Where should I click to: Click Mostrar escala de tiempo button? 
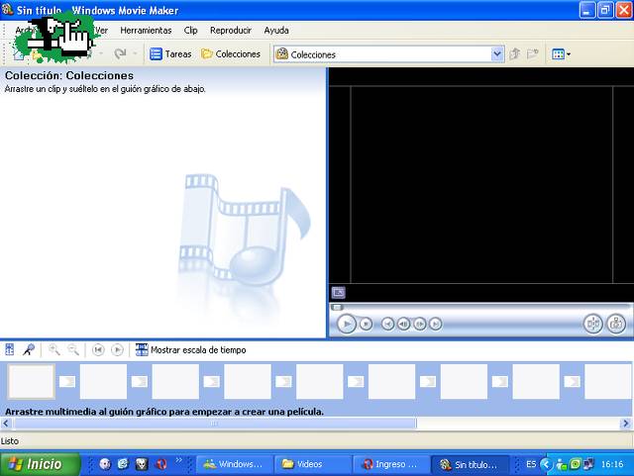click(190, 350)
